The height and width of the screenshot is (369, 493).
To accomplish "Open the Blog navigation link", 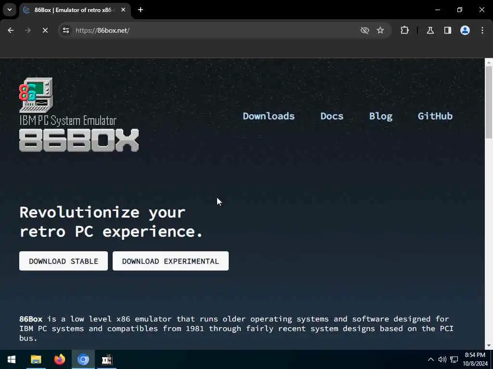I will pos(381,116).
